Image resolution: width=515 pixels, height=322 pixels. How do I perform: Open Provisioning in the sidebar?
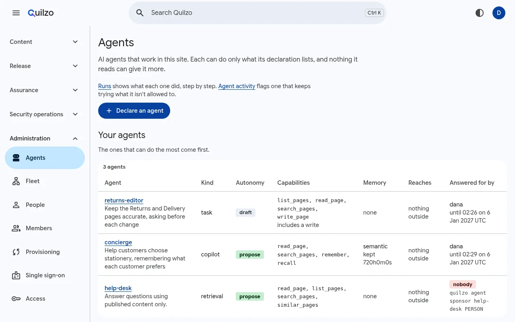[45, 252]
